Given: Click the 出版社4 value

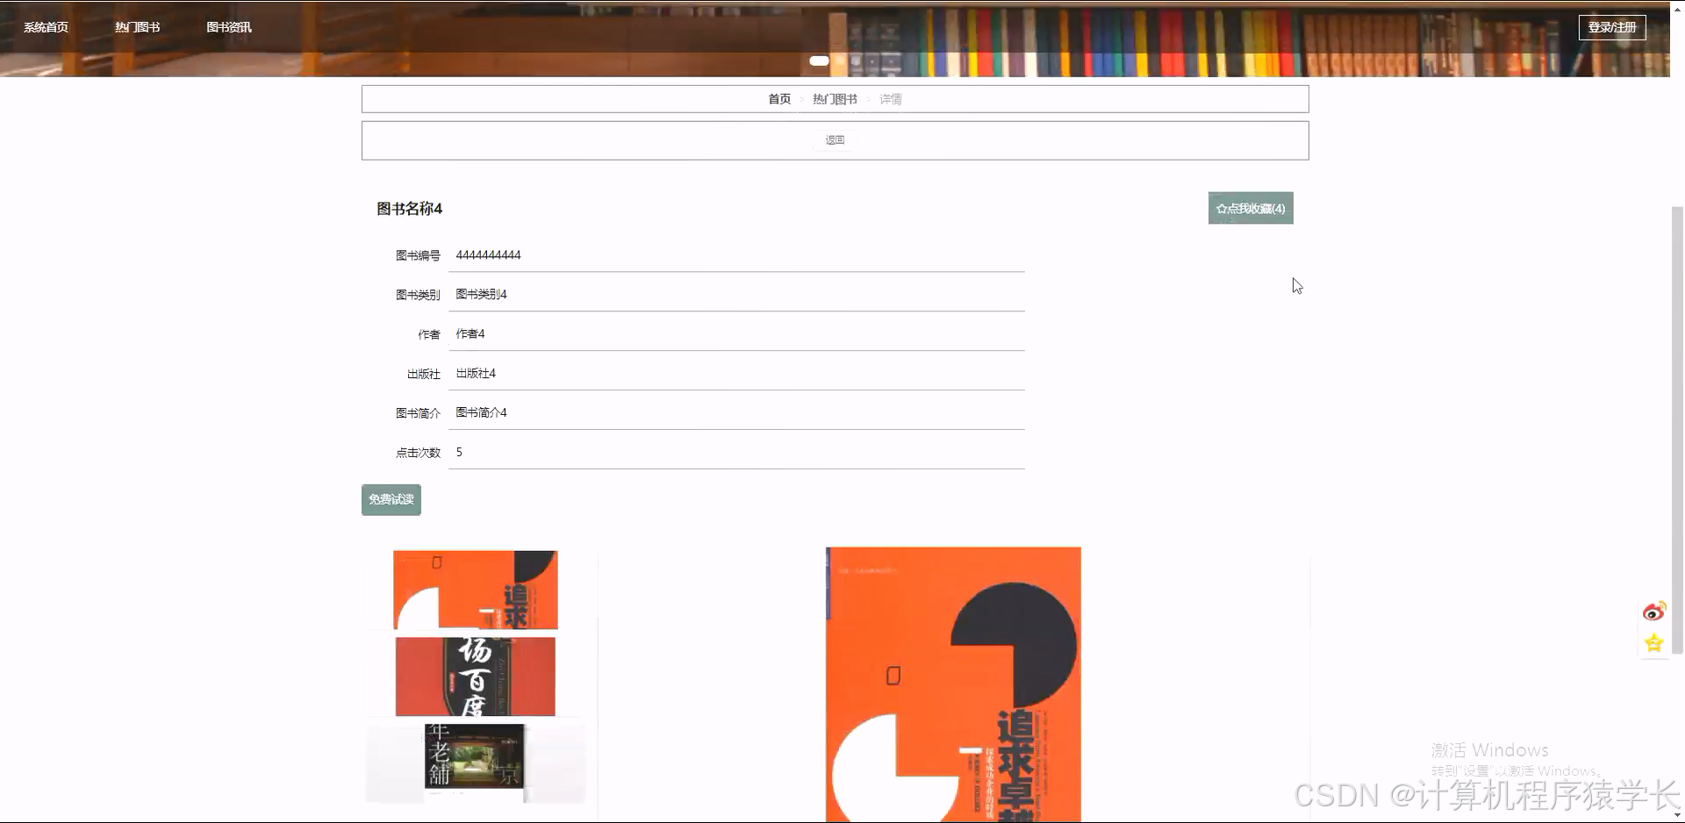Looking at the screenshot, I should (x=476, y=374).
